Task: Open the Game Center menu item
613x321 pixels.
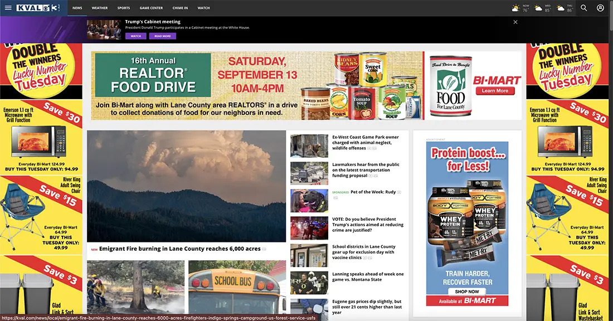Action: (x=151, y=8)
